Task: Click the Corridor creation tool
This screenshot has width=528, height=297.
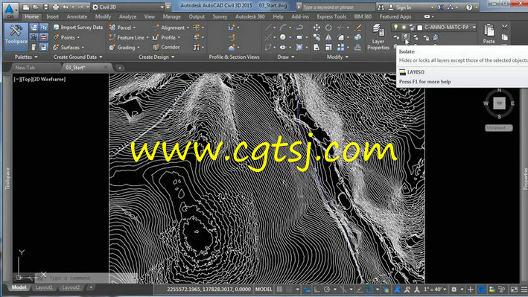Action: click(x=166, y=47)
